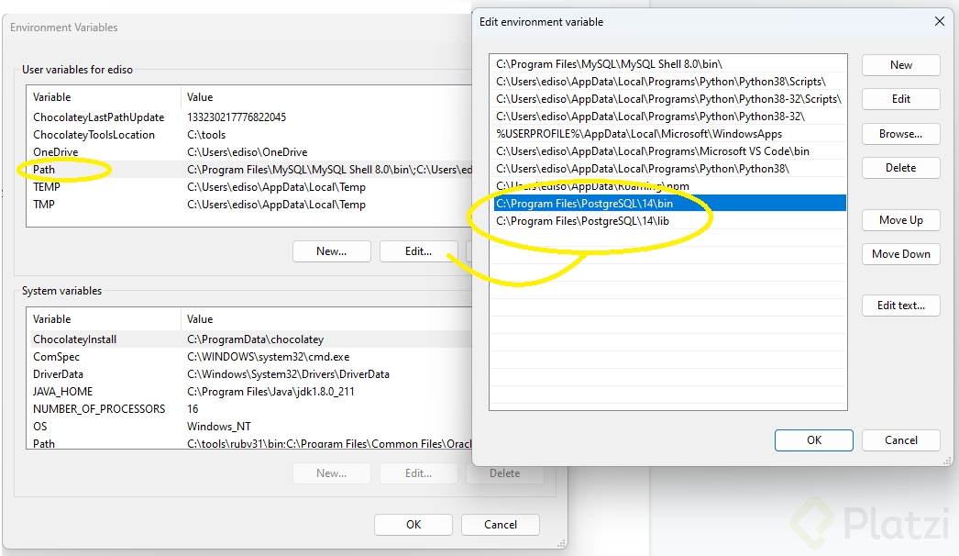This screenshot has width=959, height=556.
Task: Click New in Edit environment variable dialog
Action: pos(901,65)
